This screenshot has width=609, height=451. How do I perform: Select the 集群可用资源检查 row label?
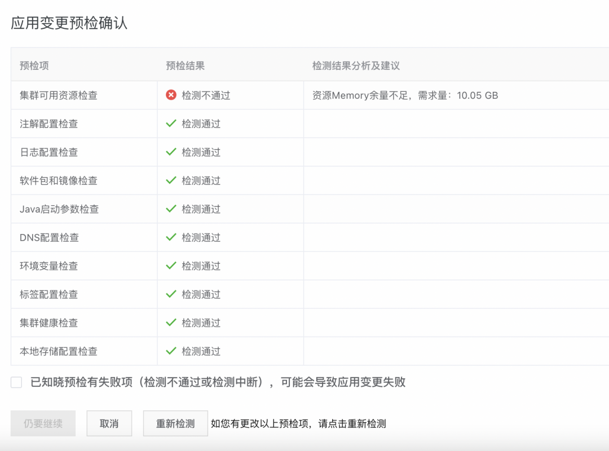(x=59, y=96)
